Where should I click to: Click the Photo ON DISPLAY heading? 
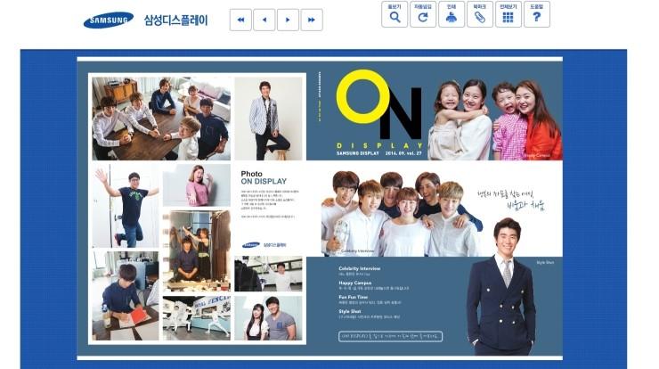pos(264,177)
